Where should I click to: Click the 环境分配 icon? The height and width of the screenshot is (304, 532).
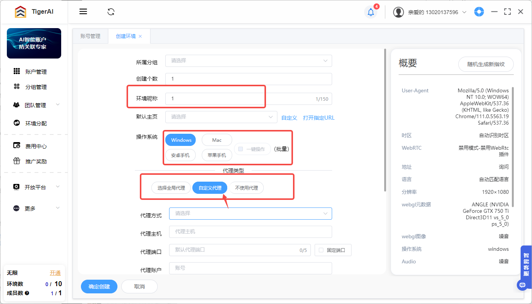click(x=17, y=123)
